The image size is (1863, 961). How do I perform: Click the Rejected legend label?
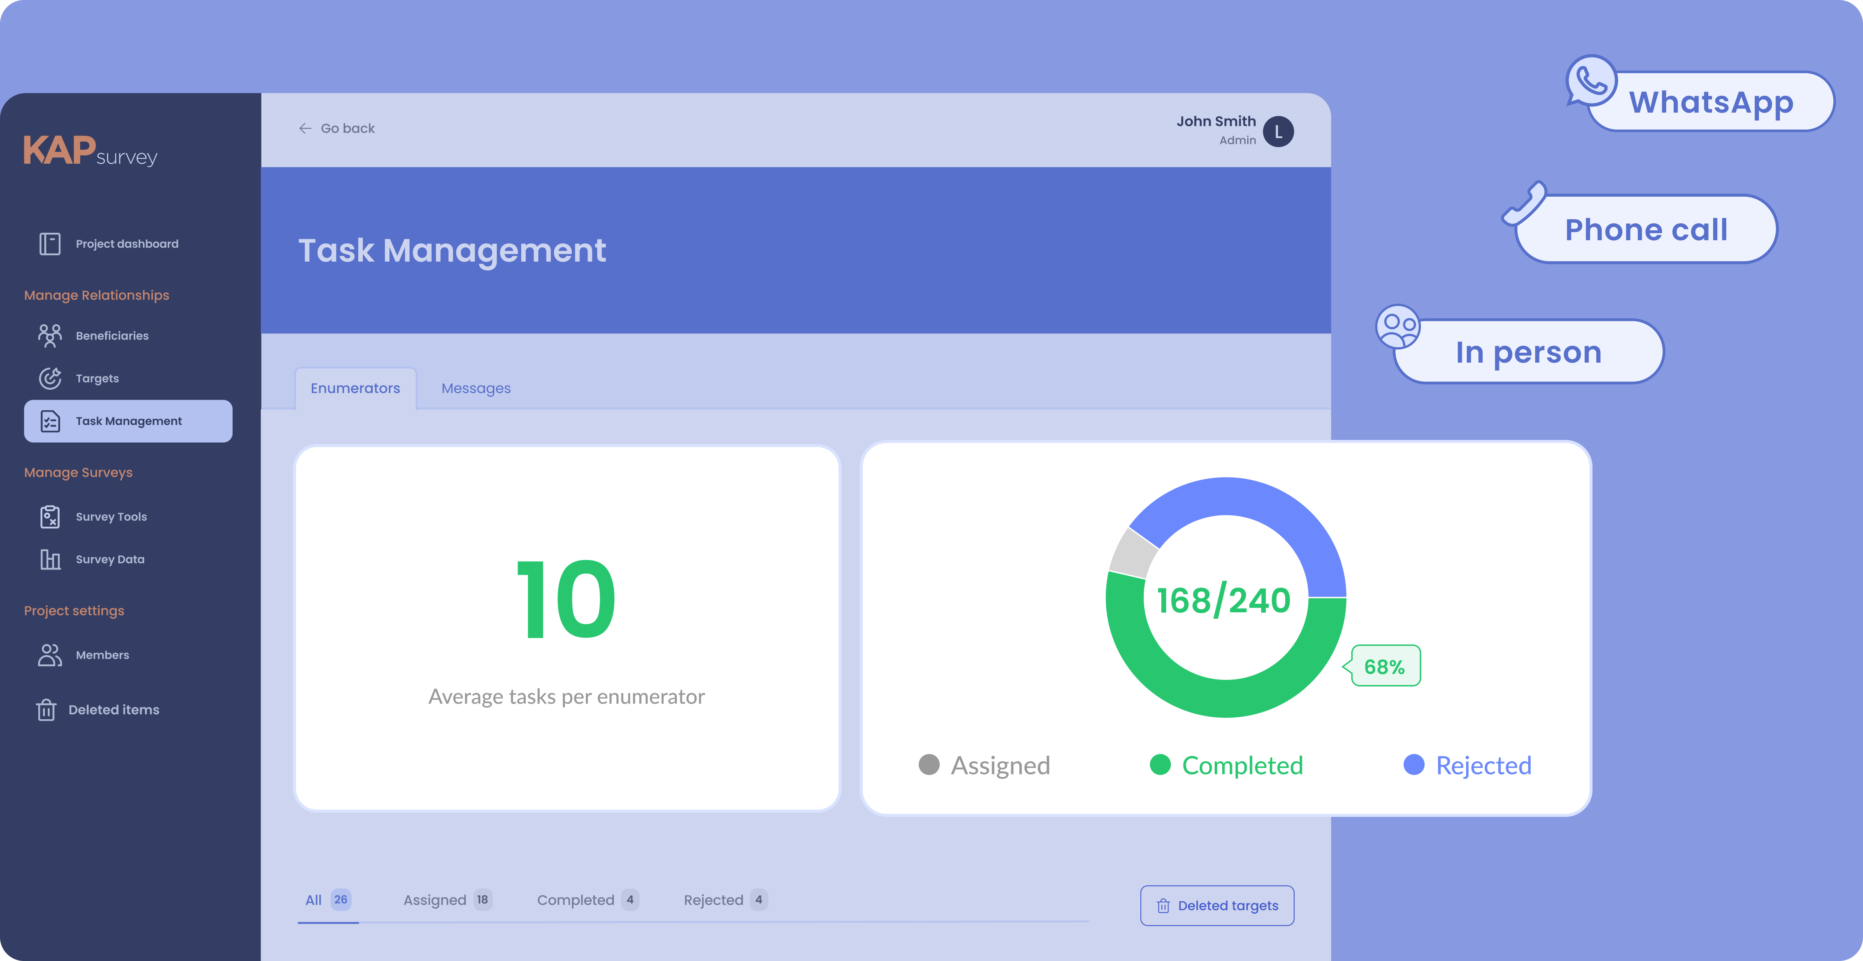point(1483,766)
